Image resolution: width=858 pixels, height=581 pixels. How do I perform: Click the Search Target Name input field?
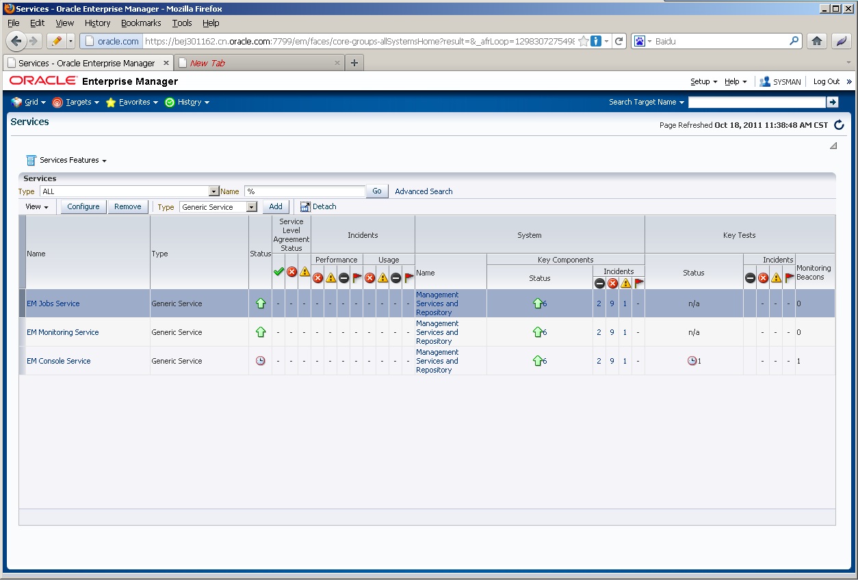pos(757,102)
